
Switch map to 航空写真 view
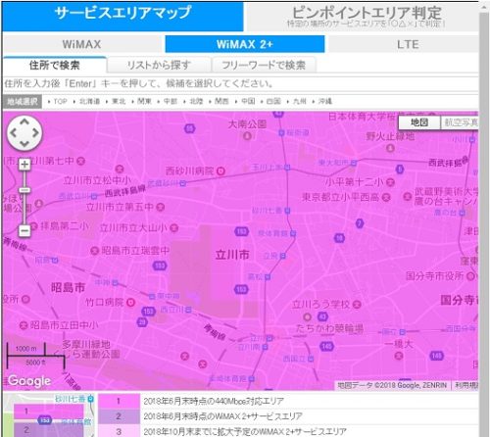coord(460,122)
